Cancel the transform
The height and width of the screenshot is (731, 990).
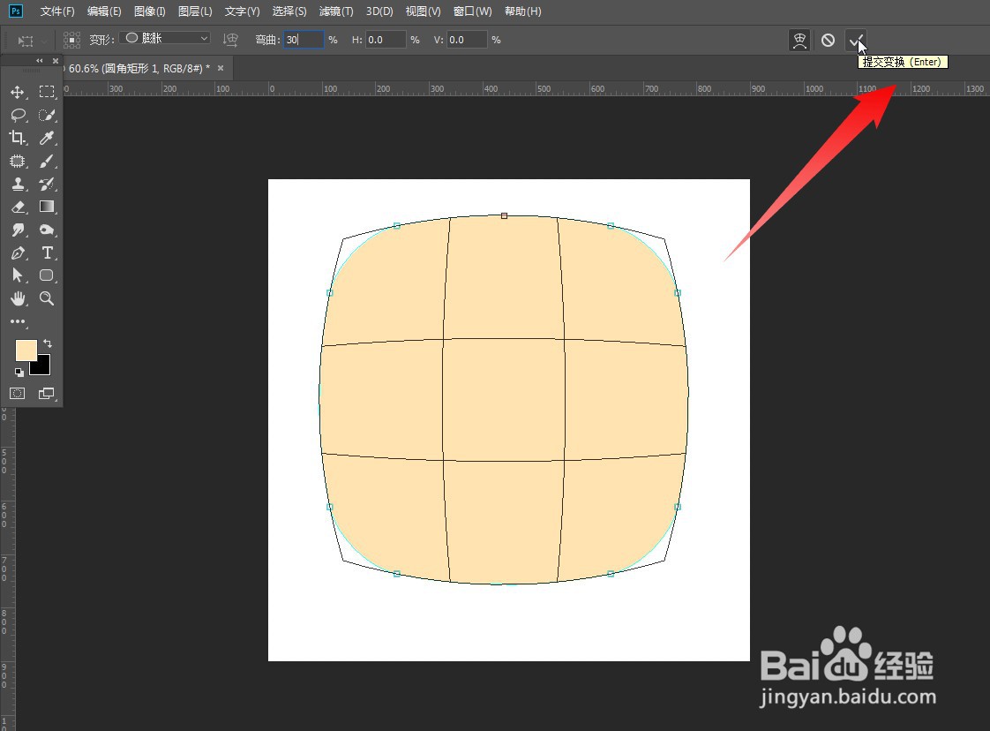click(x=828, y=41)
